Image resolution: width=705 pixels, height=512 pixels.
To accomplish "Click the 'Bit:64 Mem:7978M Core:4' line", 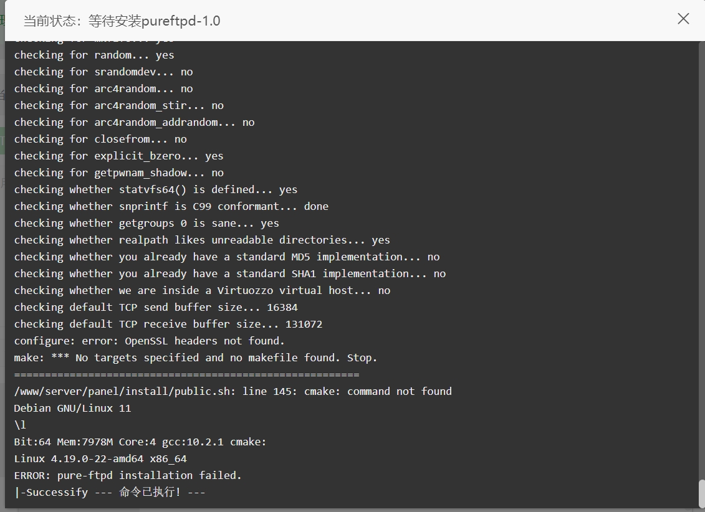I will 140,442.
